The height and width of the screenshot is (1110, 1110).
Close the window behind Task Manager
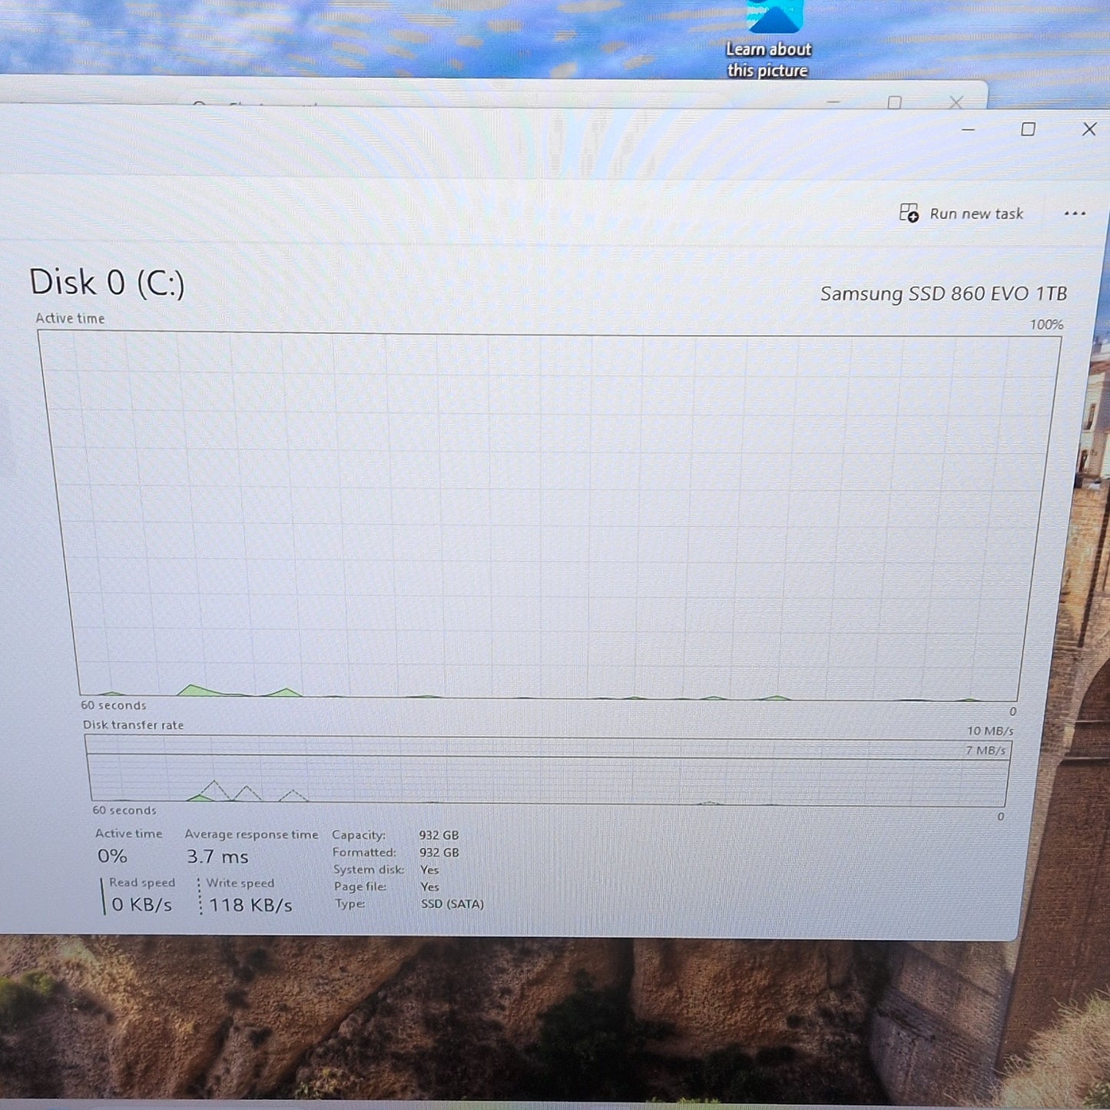[x=956, y=102]
